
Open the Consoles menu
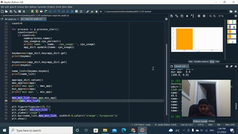42,7
